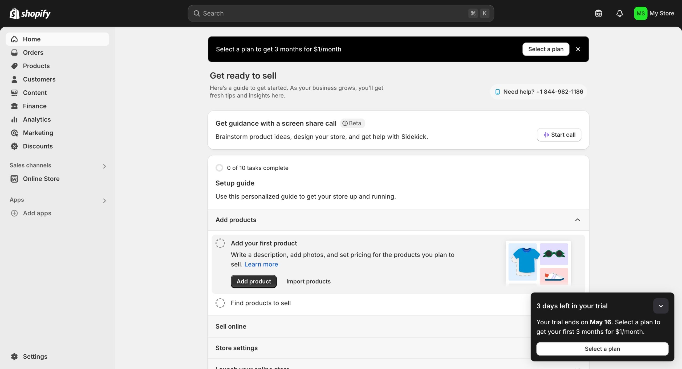The width and height of the screenshot is (682, 369).
Task: Click the Shopify logo
Action: pos(30,13)
